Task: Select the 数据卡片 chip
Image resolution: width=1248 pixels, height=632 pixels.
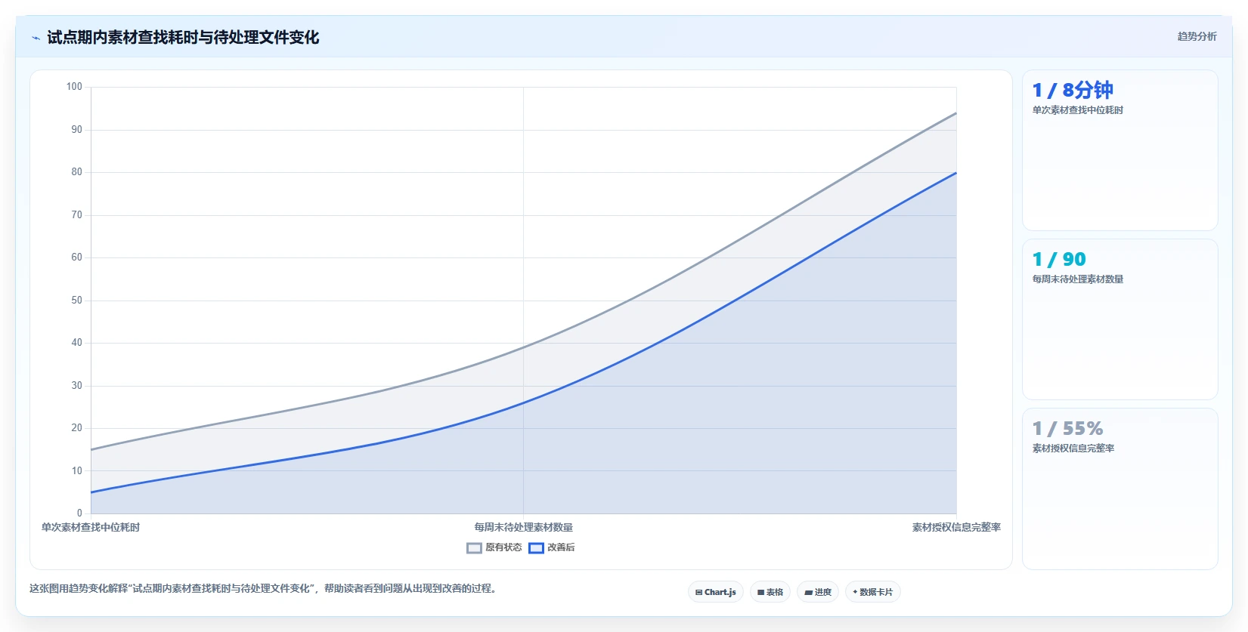Action: [873, 592]
